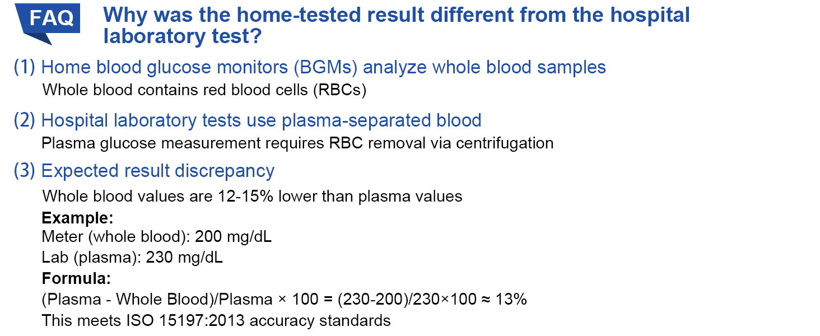Select the "(2)" number marker

tap(25, 120)
